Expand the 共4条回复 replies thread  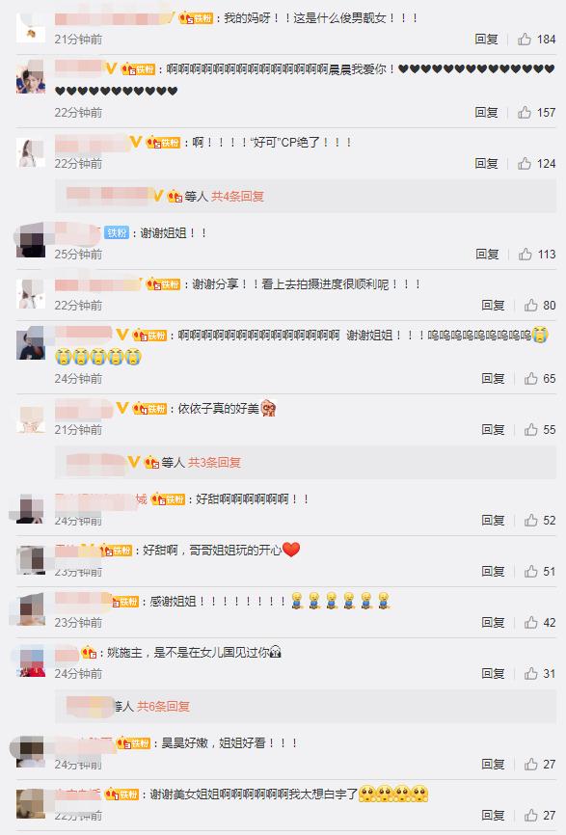(x=237, y=197)
